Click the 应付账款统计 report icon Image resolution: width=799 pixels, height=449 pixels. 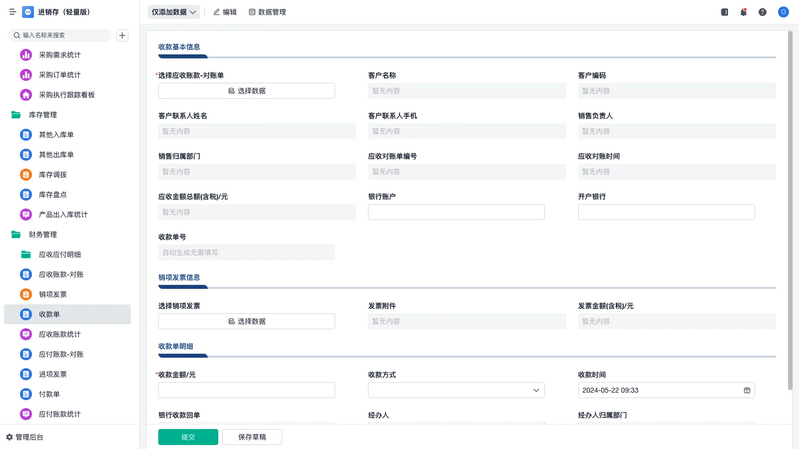(x=26, y=414)
